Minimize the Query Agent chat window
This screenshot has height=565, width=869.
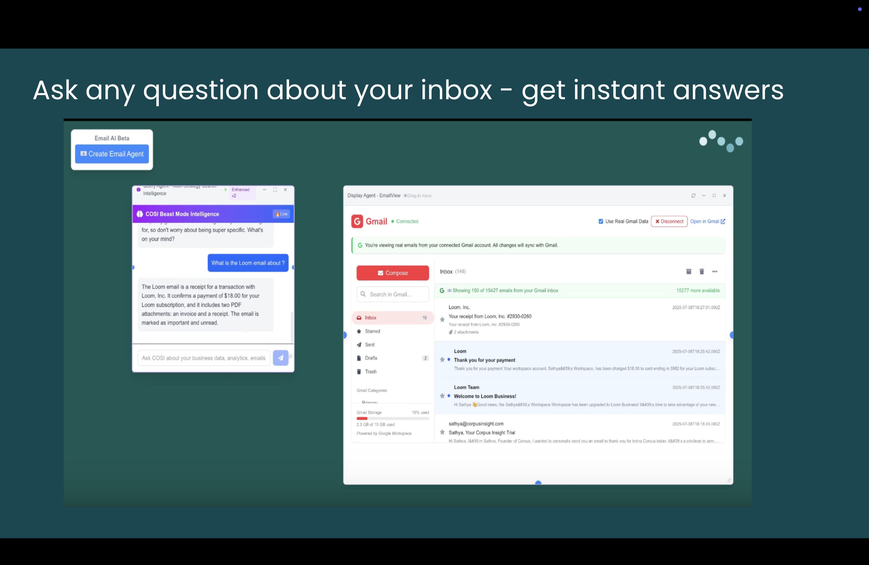coord(264,190)
